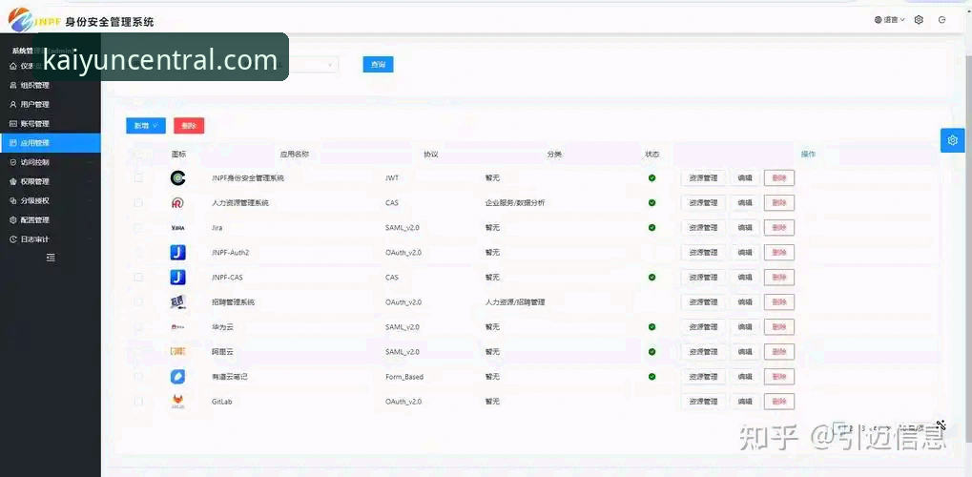
Task: Click the 人力资源/招聘管理 category cell
Action: (515, 302)
